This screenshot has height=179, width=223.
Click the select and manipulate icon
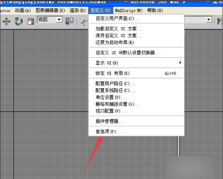click(x=84, y=22)
